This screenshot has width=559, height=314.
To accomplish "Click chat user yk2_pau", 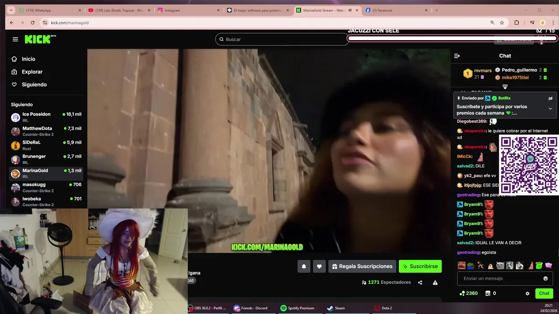I will click(x=473, y=176).
